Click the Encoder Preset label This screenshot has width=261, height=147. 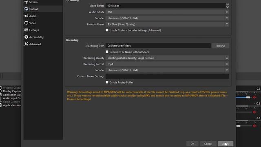[x=95, y=24]
